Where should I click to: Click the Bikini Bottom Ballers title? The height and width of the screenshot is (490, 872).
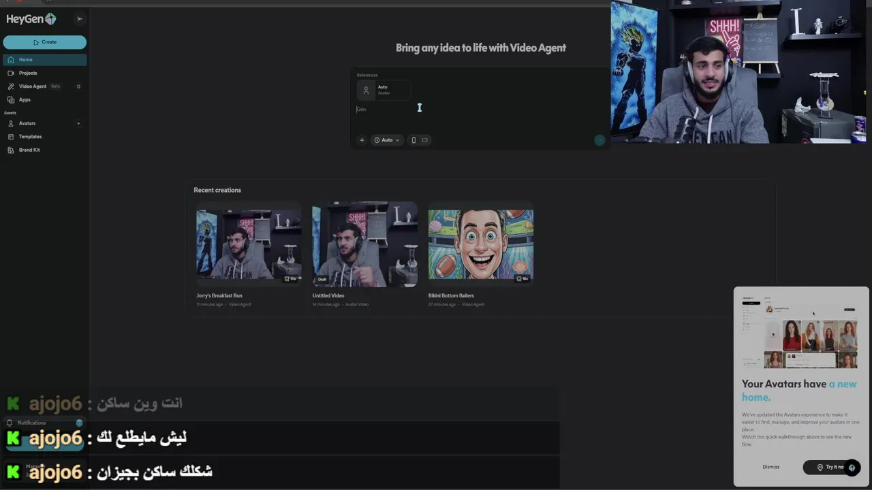pyautogui.click(x=451, y=296)
